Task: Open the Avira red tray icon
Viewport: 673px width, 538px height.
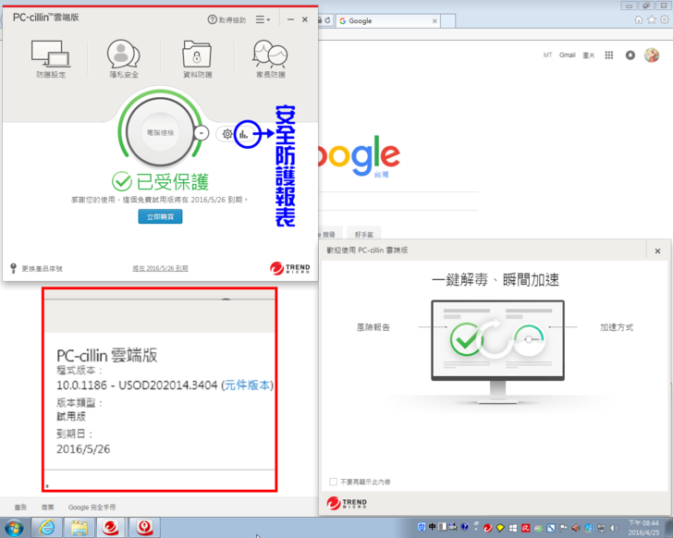Action: click(525, 528)
